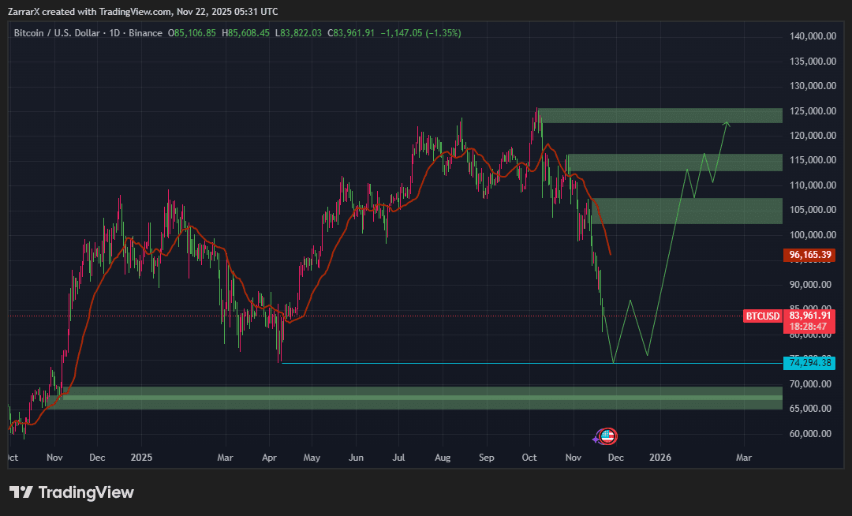Click the 65,000.00 price axis label
The image size is (852, 516).
tap(810, 409)
